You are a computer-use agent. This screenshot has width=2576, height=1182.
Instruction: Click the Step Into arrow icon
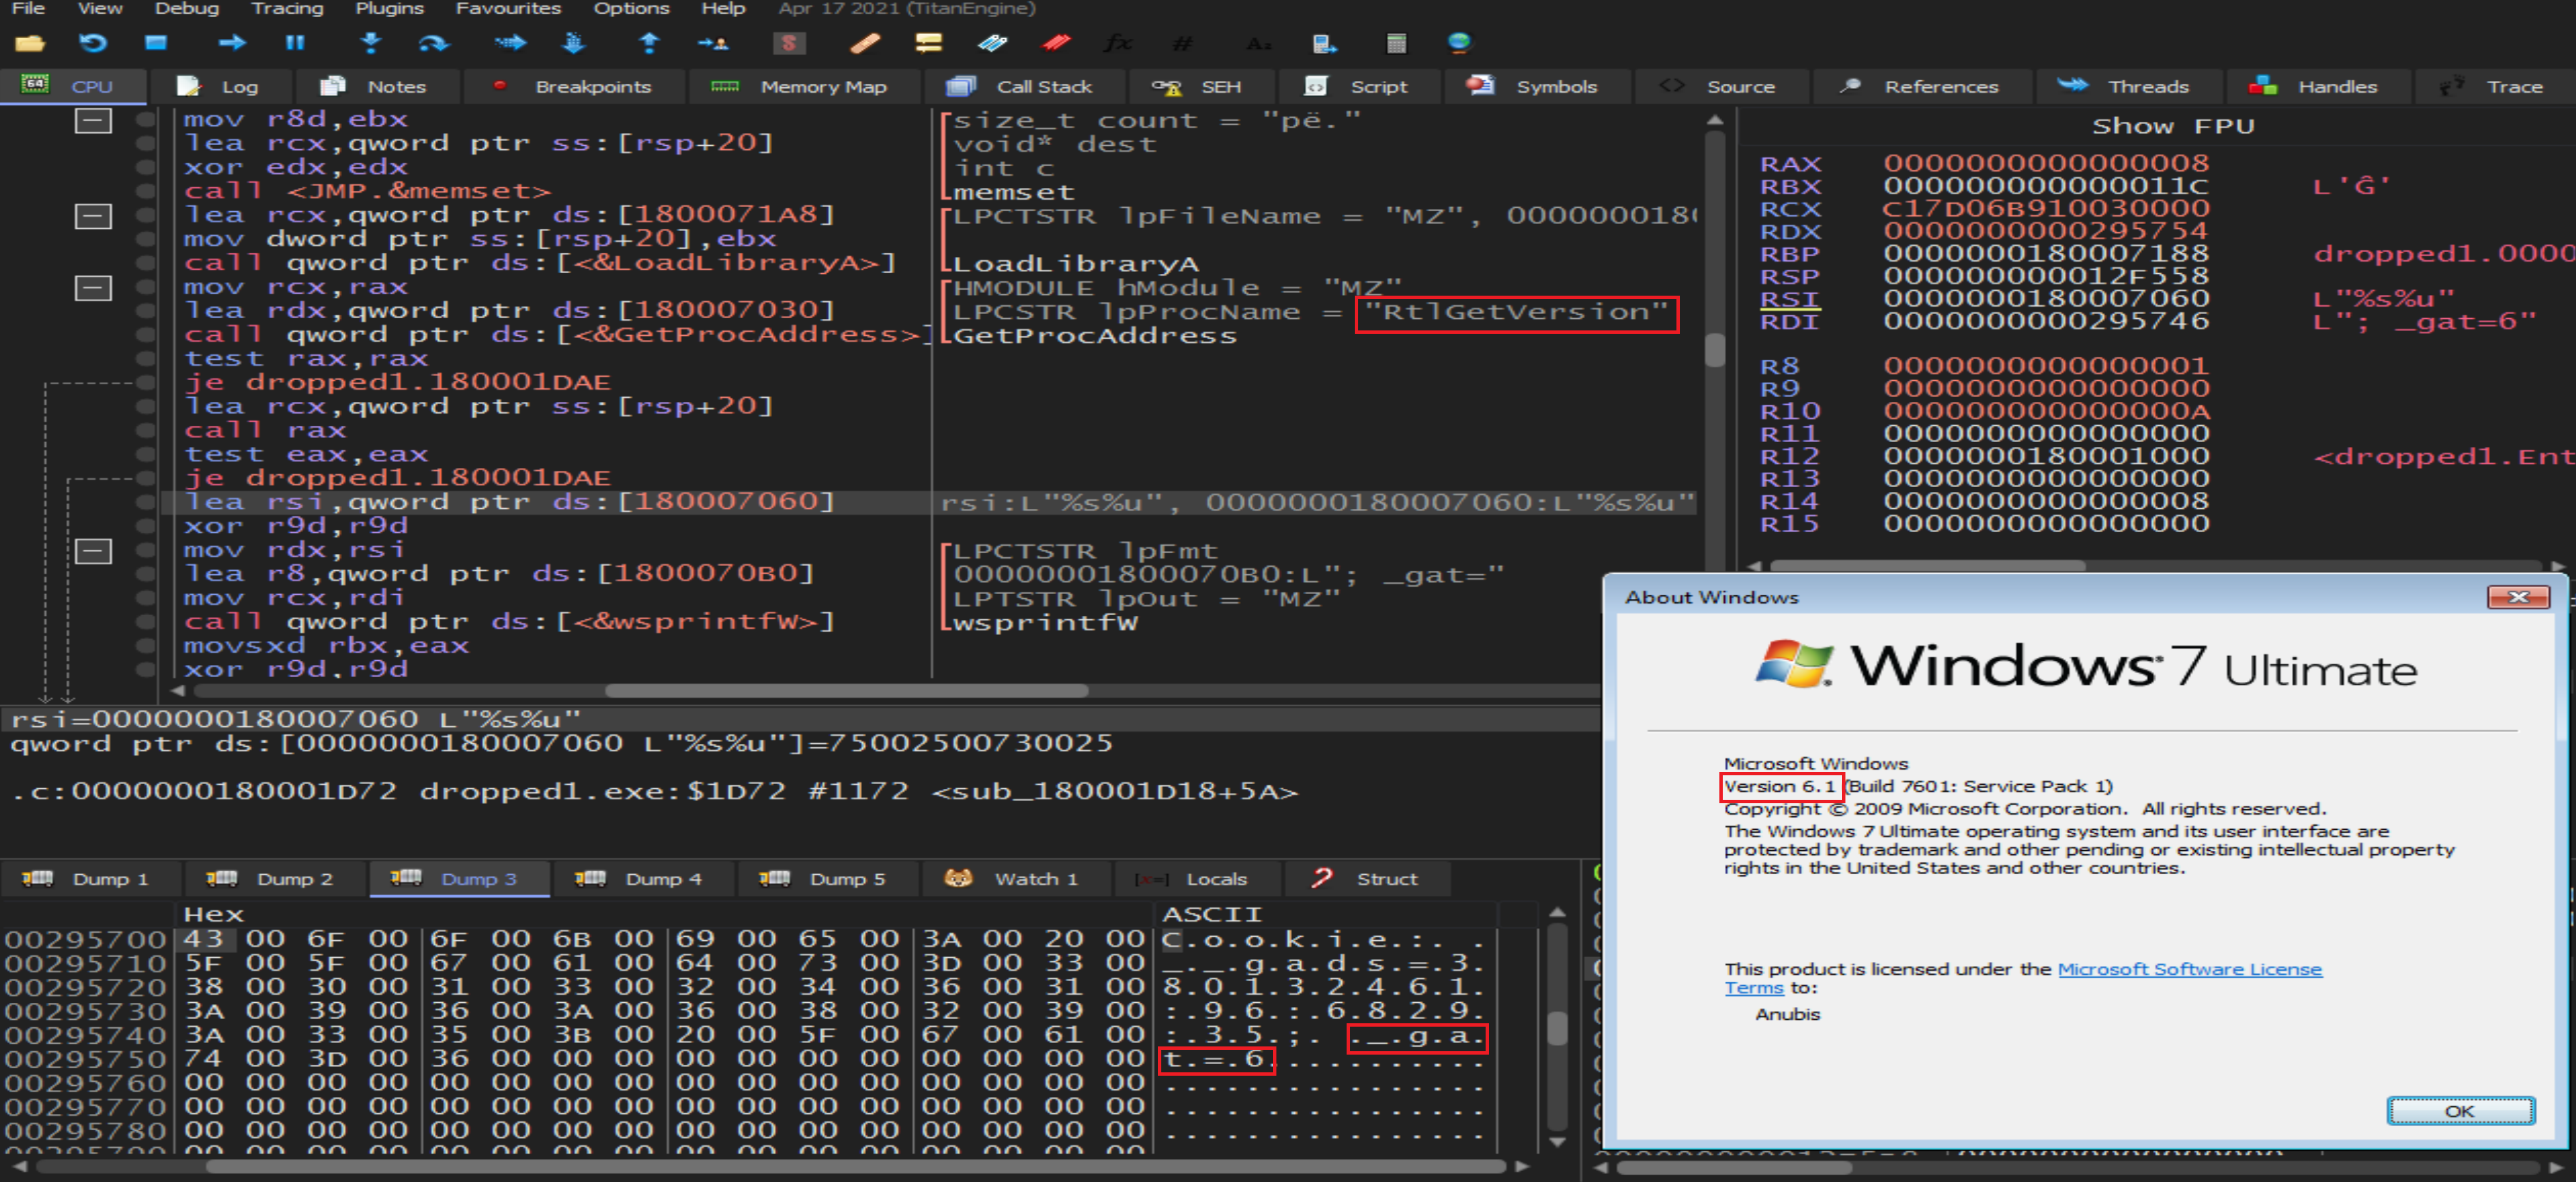(371, 43)
